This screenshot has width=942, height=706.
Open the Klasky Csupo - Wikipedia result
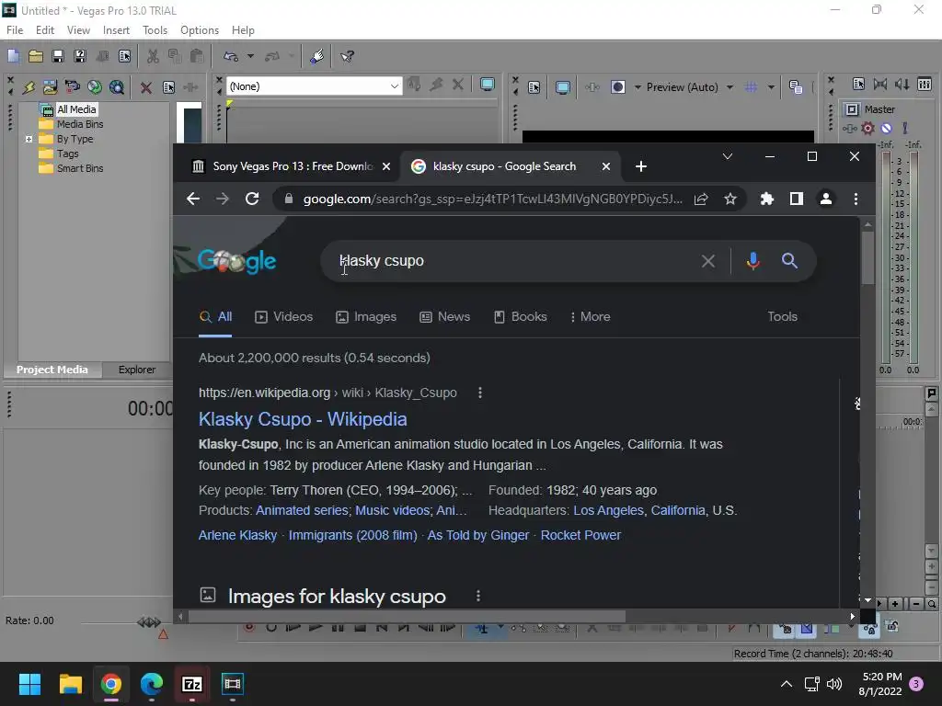tap(303, 419)
